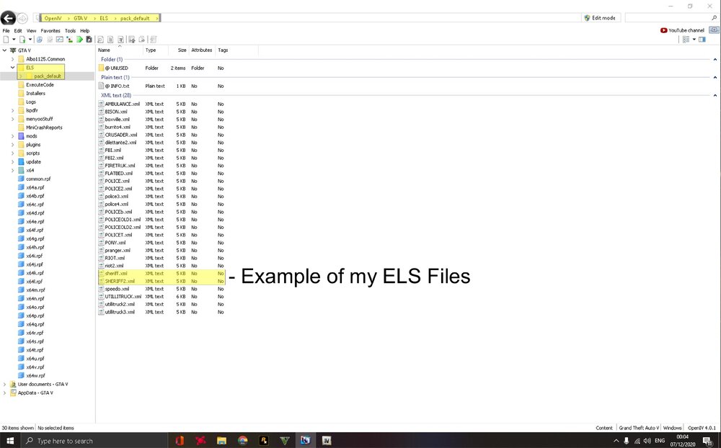Open the File menu
This screenshot has width=721, height=448.
[6, 31]
